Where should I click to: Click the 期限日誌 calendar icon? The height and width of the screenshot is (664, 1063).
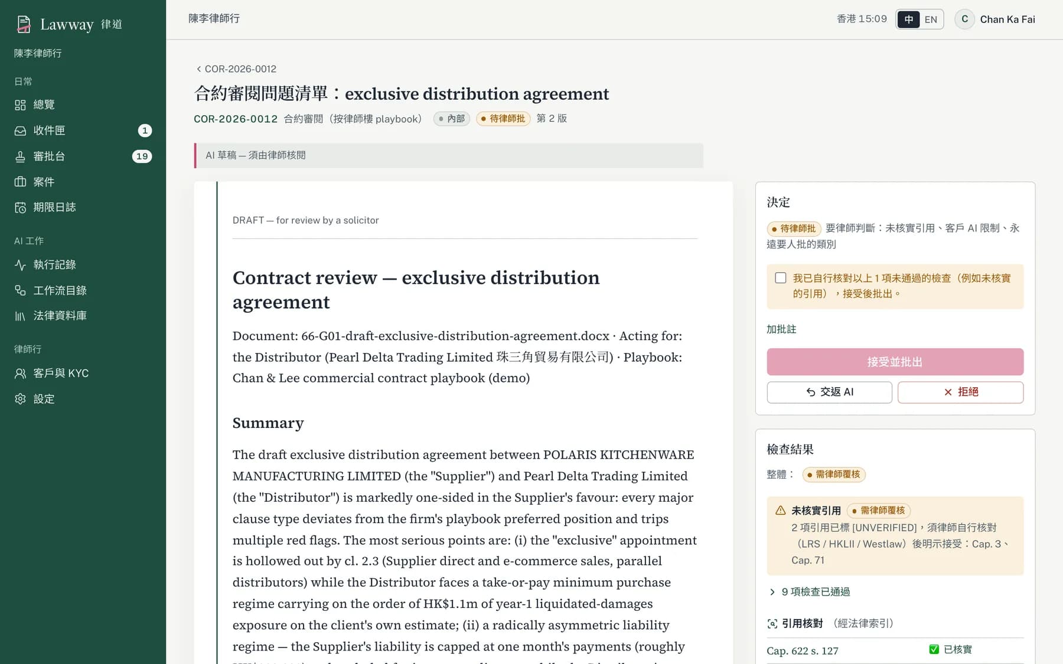click(20, 208)
